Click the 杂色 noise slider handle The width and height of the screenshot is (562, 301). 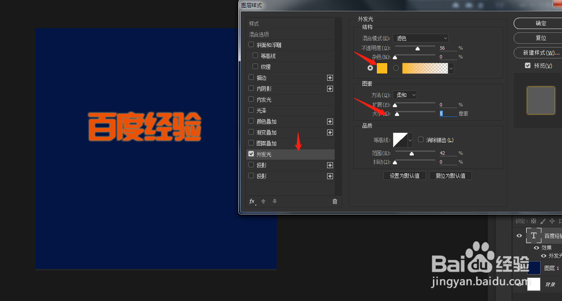(395, 57)
